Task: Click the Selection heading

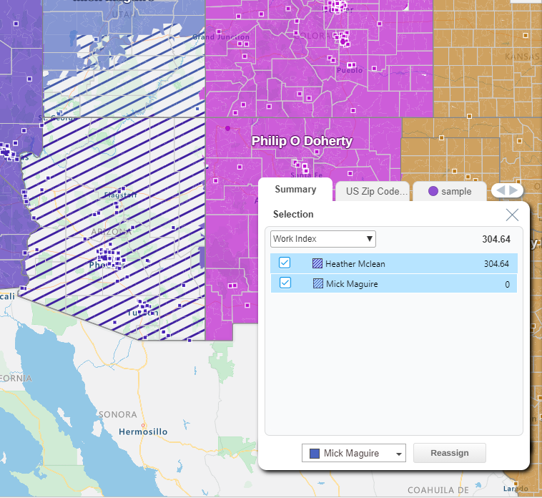Action: click(293, 215)
